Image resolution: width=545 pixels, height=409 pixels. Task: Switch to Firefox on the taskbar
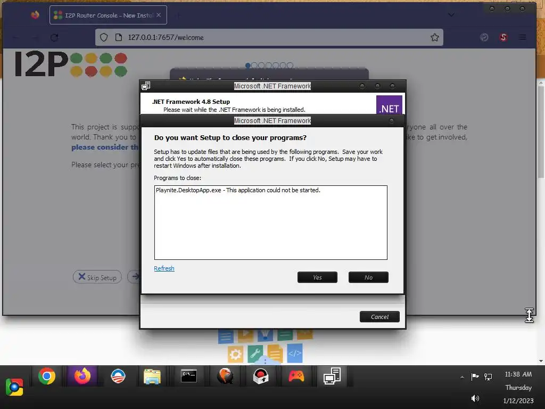tap(82, 377)
